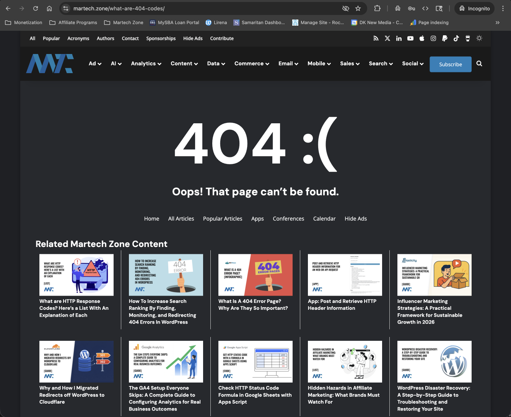The height and width of the screenshot is (417, 511).
Task: Open the LinkedIn icon in the header
Action: point(399,38)
